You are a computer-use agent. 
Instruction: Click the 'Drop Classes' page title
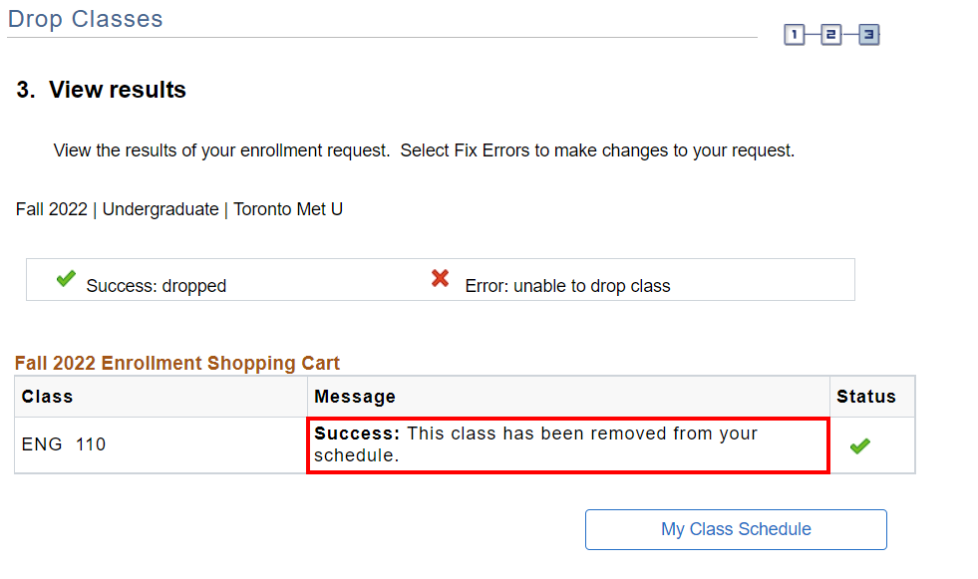click(86, 19)
